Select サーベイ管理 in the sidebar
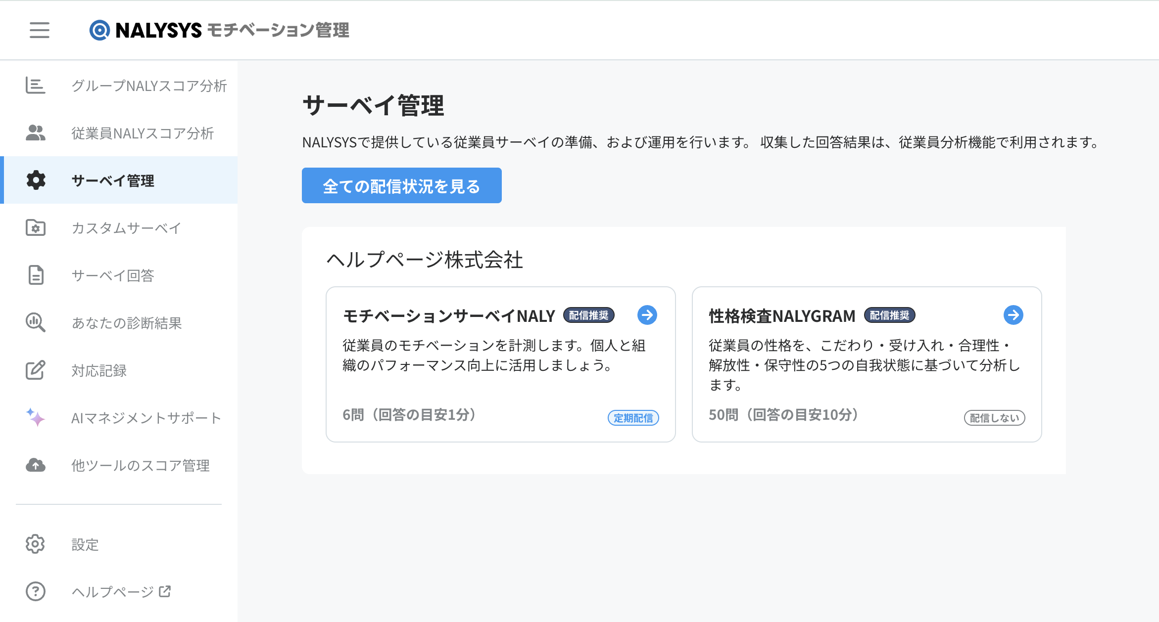This screenshot has height=622, width=1159. [113, 180]
